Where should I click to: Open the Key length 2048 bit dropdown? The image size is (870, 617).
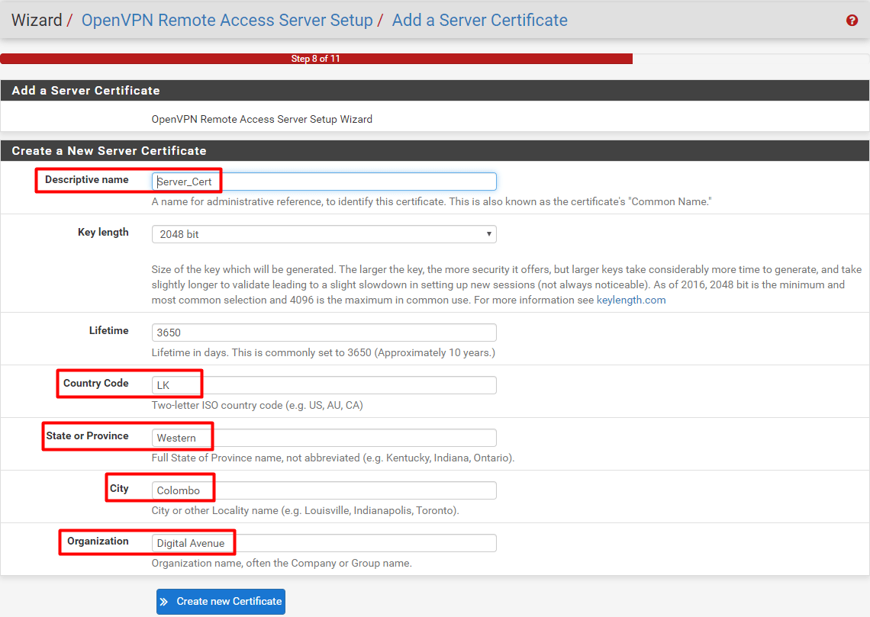point(324,234)
